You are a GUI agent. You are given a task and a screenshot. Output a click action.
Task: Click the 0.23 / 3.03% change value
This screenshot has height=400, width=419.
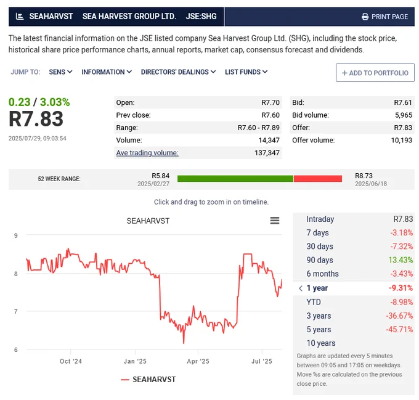39,102
